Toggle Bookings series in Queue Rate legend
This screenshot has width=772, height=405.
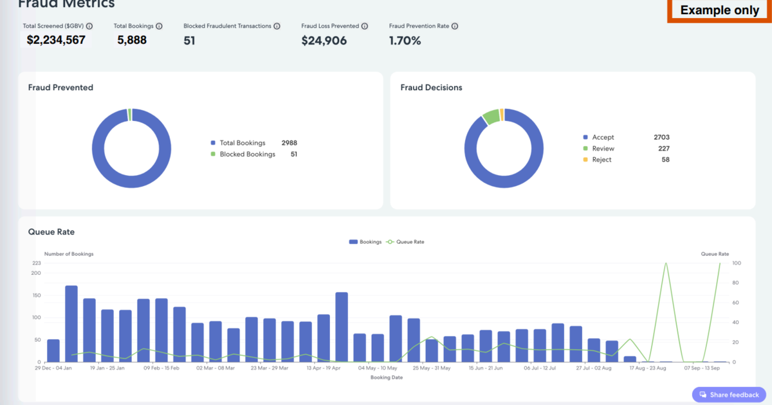362,242
